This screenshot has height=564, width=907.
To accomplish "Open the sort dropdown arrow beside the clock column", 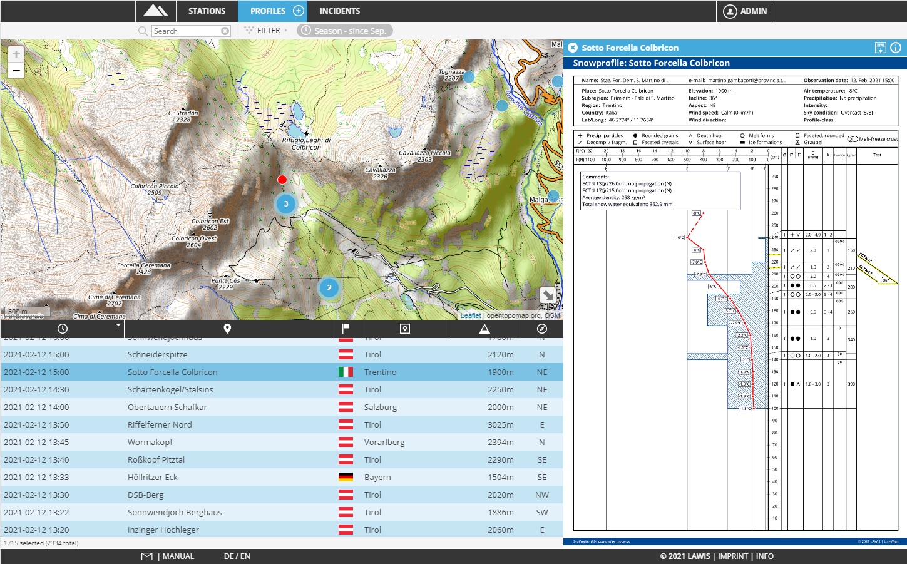I will pos(118,325).
